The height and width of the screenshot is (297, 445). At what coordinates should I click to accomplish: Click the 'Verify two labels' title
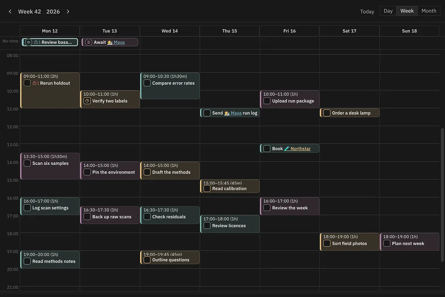tap(110, 101)
